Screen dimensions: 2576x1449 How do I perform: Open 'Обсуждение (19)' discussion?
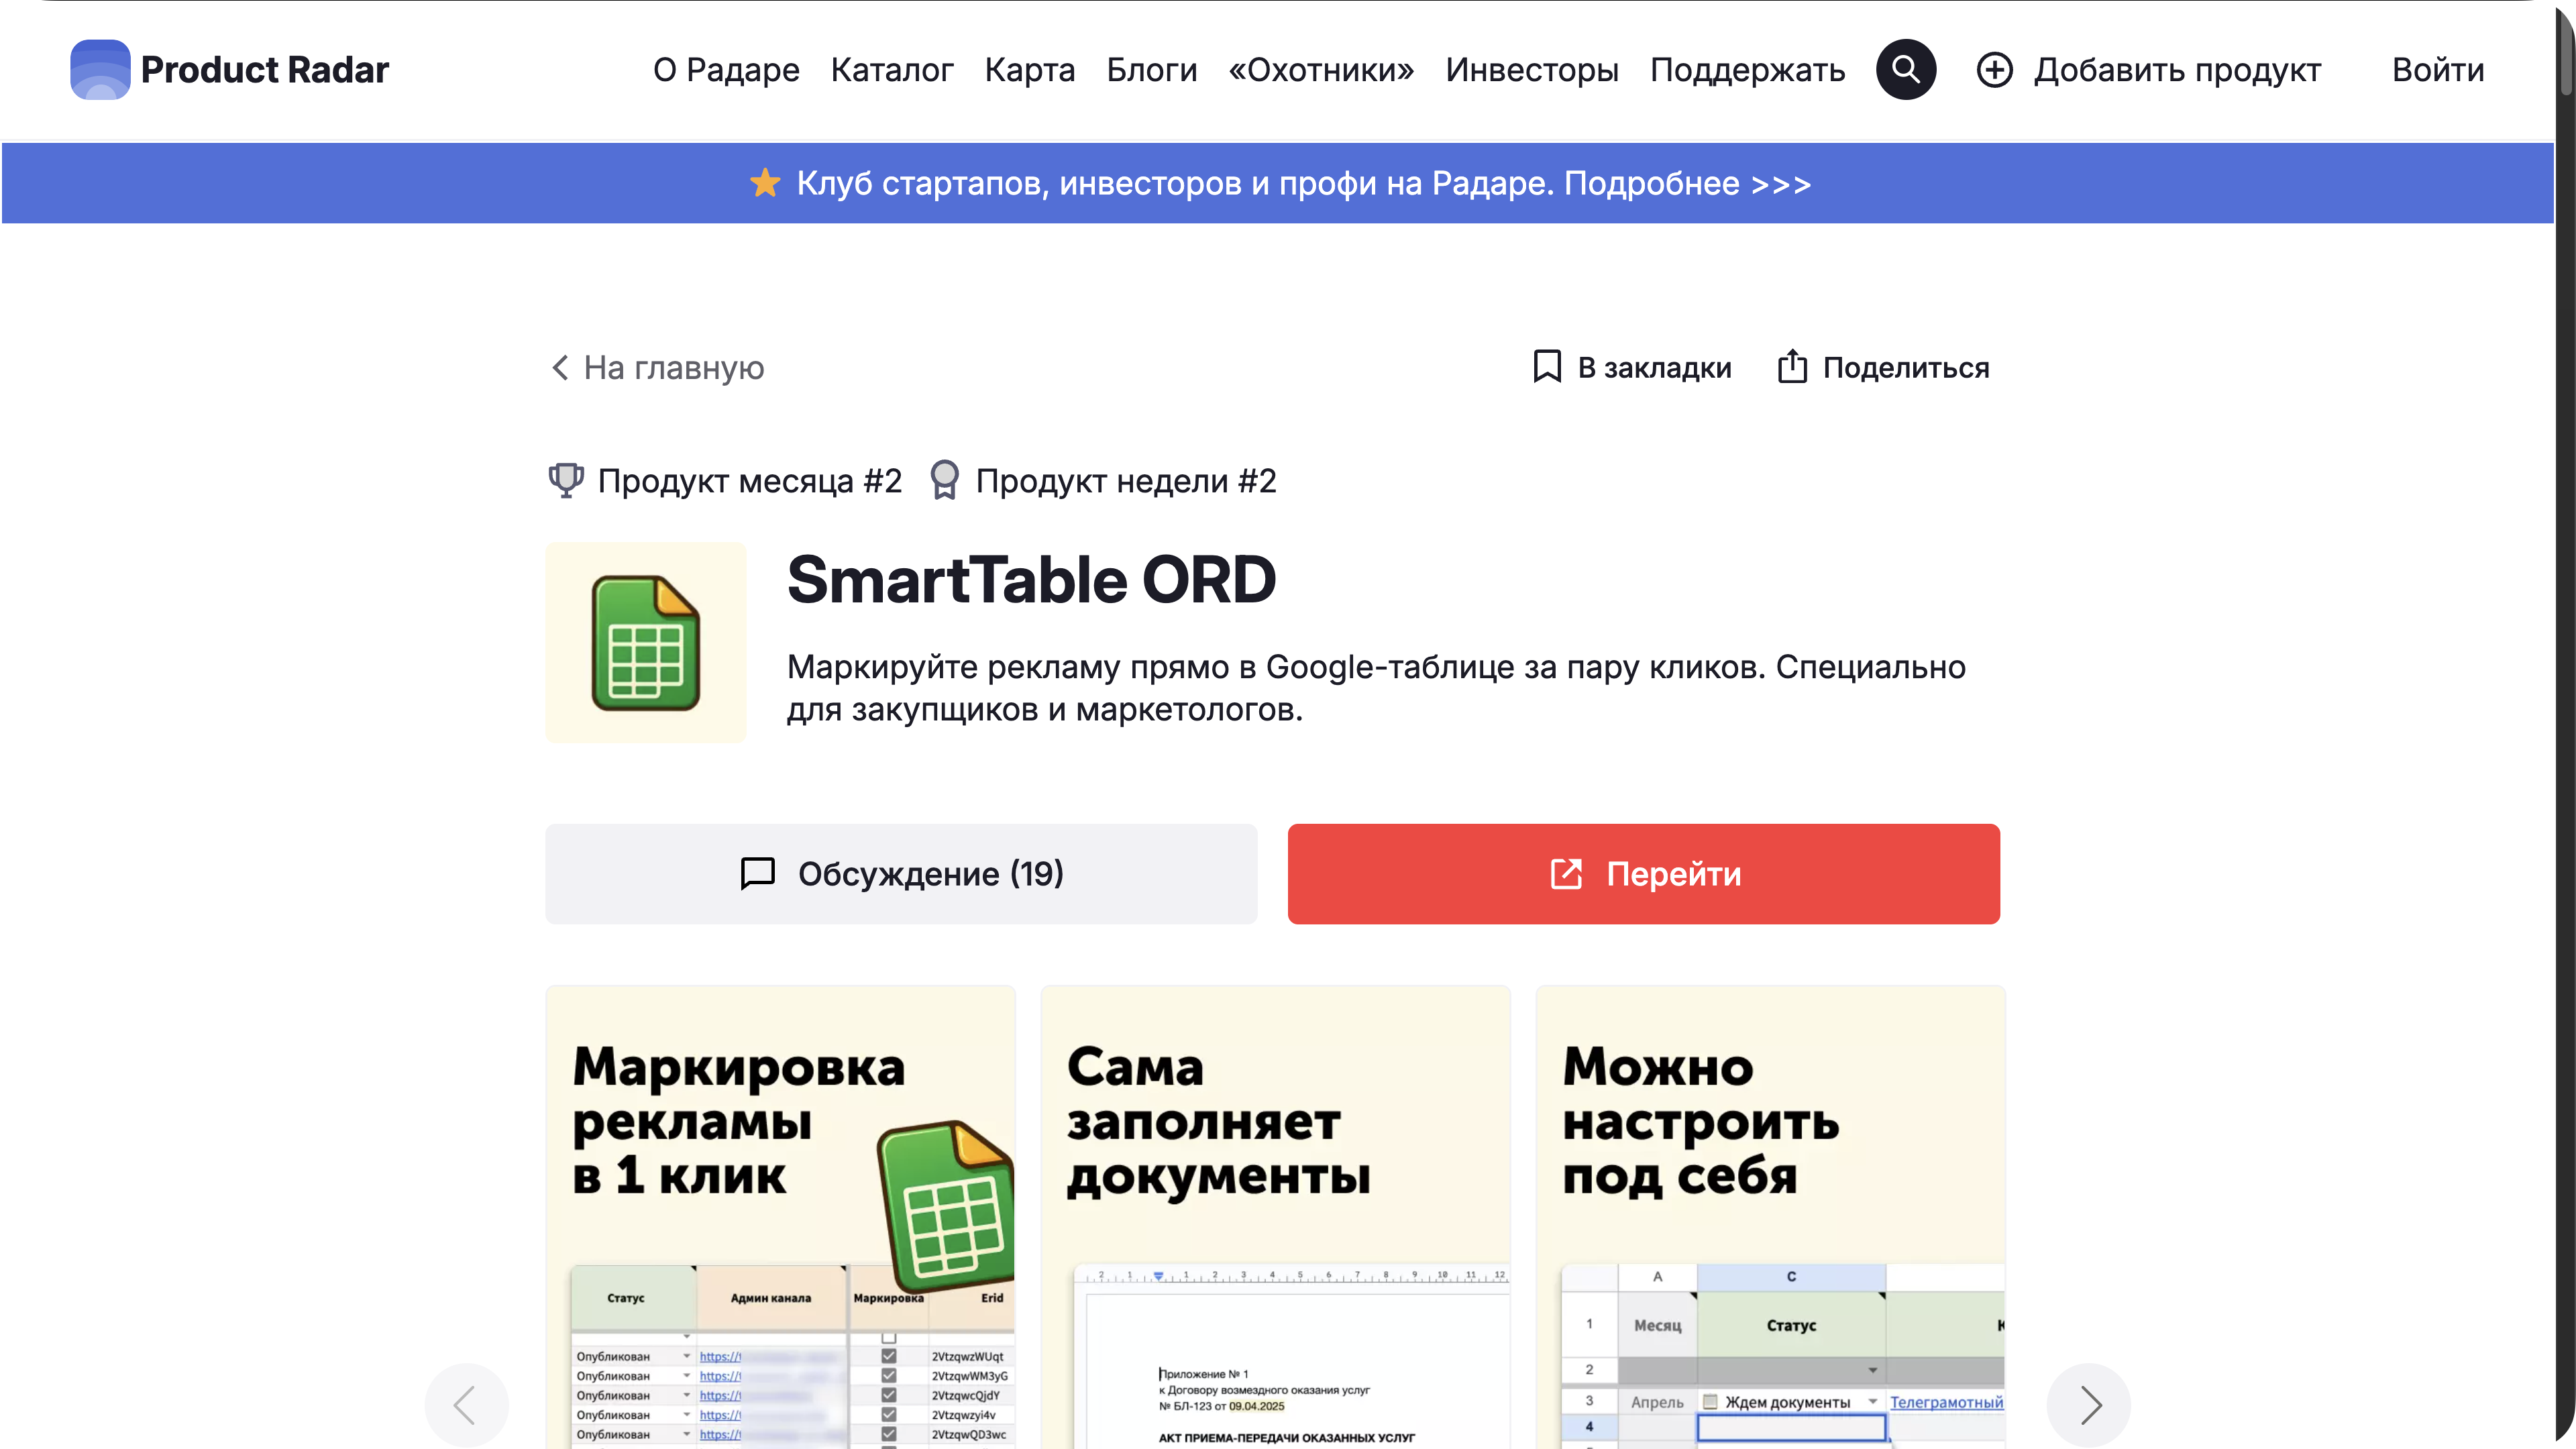click(901, 874)
